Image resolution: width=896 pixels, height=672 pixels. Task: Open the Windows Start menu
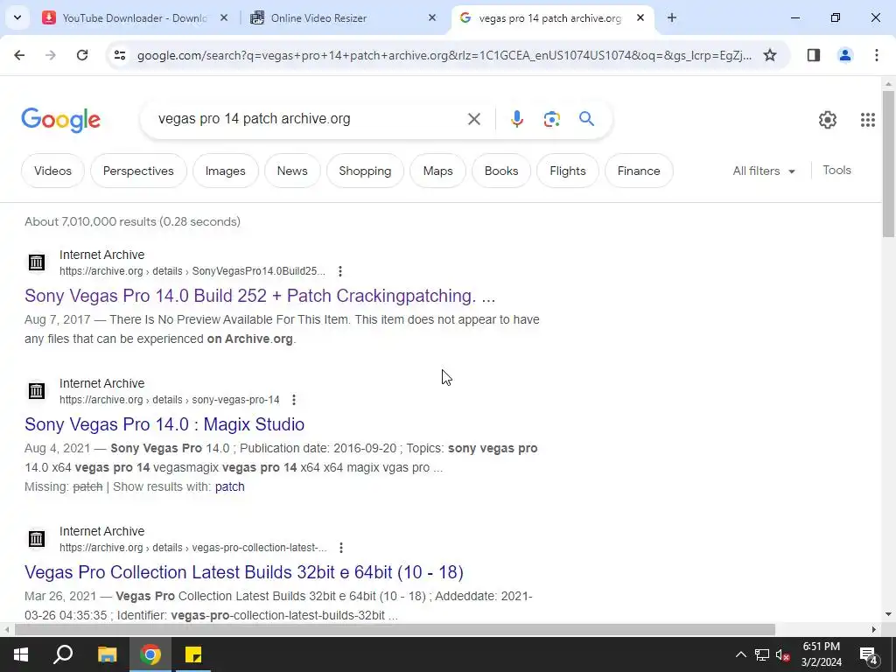click(x=21, y=654)
